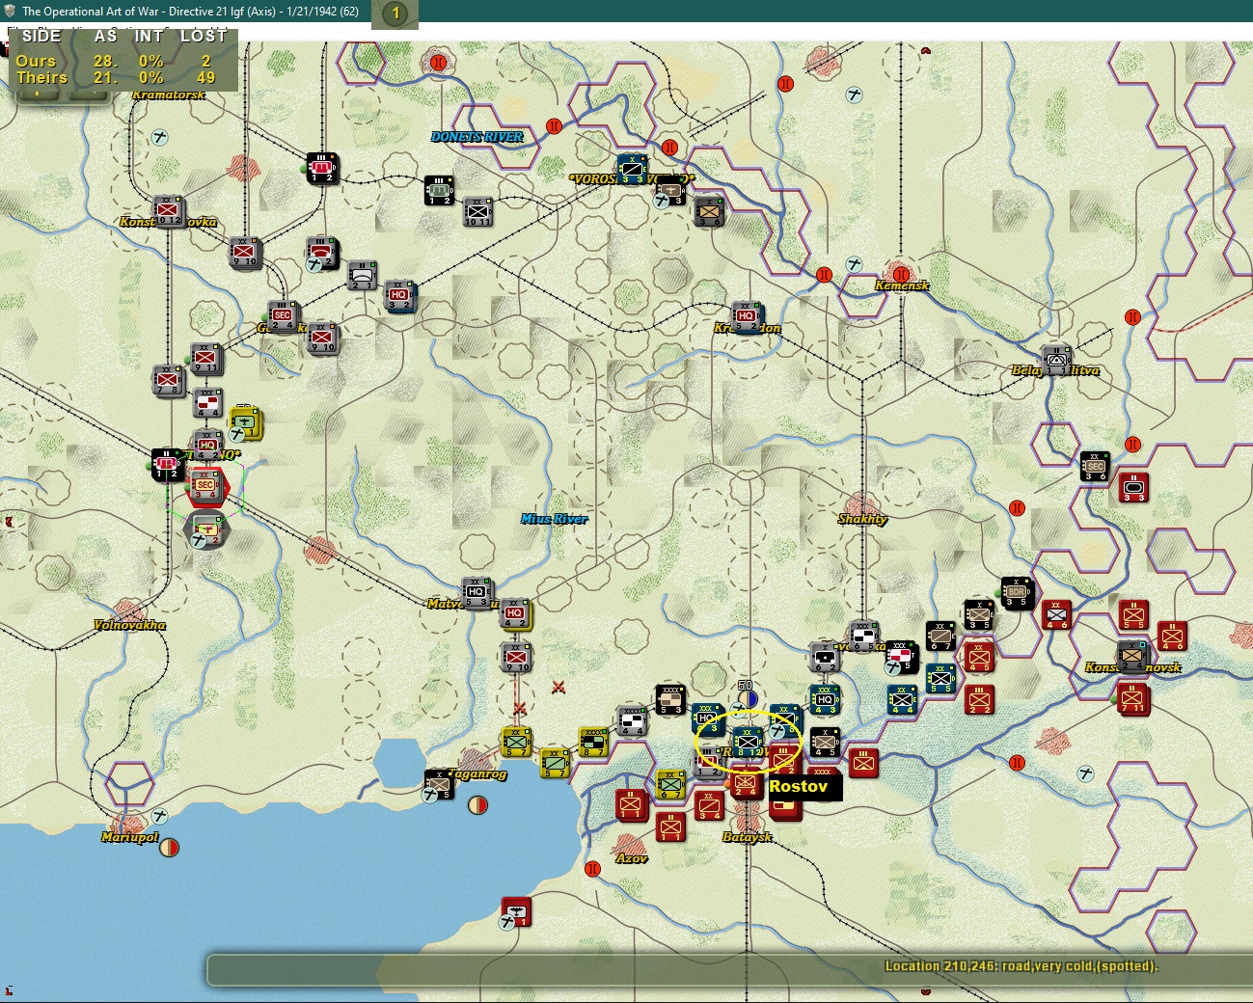Select the yellow 8-7 armored division counter

coord(593,742)
